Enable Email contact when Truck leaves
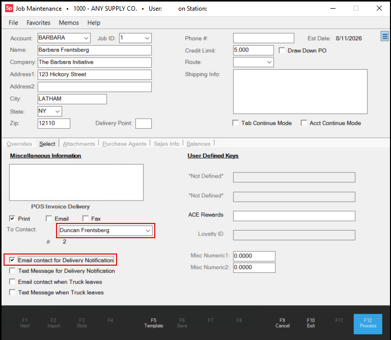The image size is (391, 340). click(12, 281)
